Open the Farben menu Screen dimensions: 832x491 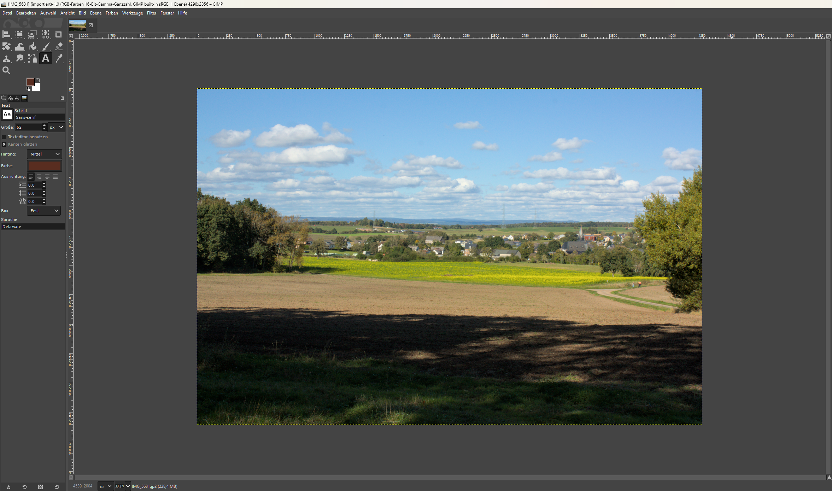[112, 13]
